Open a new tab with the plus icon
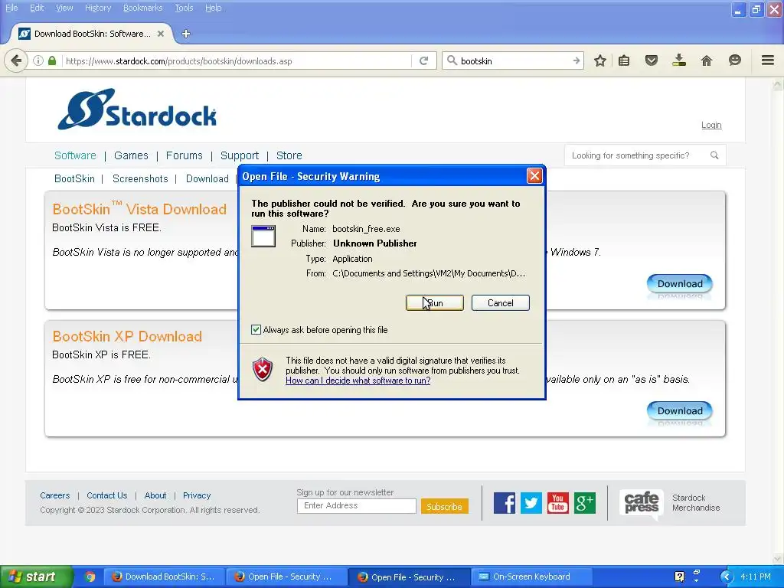This screenshot has height=588, width=784. coord(186,34)
